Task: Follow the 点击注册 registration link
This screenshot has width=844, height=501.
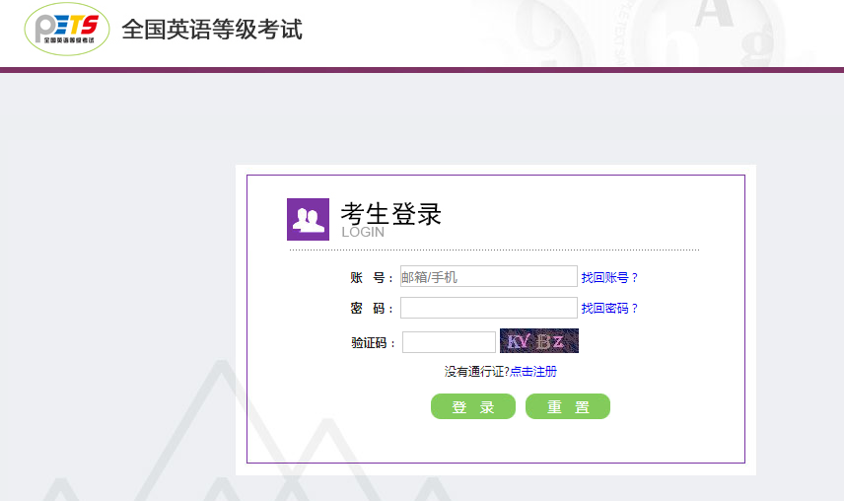Action: pyautogui.click(x=533, y=372)
